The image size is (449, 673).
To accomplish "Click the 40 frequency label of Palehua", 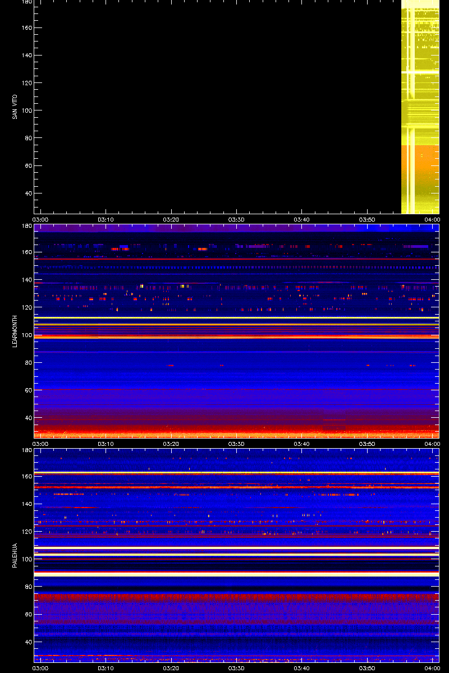I will coord(28,642).
